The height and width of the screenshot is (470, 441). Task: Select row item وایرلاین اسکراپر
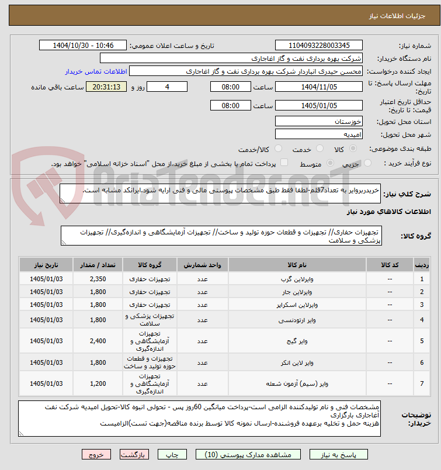pyautogui.click(x=297, y=305)
